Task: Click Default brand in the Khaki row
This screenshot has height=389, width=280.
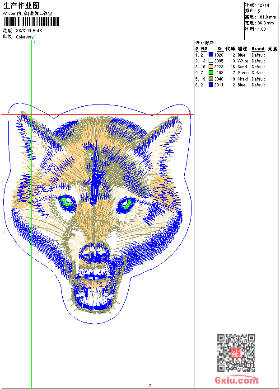Action: point(258,79)
